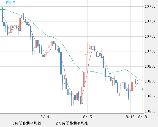Click the 106.6 price axis label
The height and width of the screenshot is (127, 158).
(150, 81)
